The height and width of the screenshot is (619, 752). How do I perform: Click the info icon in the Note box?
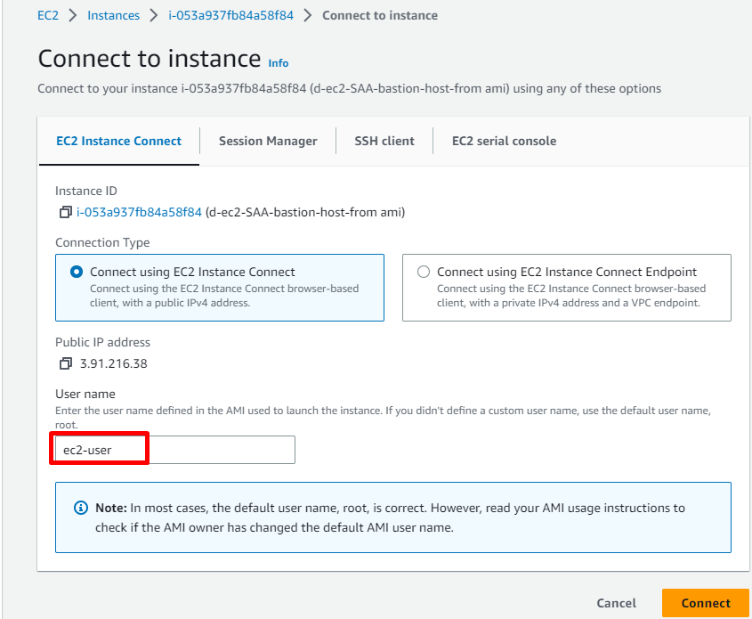pyautogui.click(x=80, y=508)
